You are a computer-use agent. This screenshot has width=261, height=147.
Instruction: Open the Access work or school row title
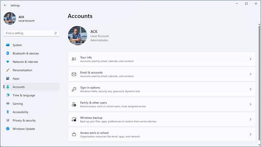[94, 133]
